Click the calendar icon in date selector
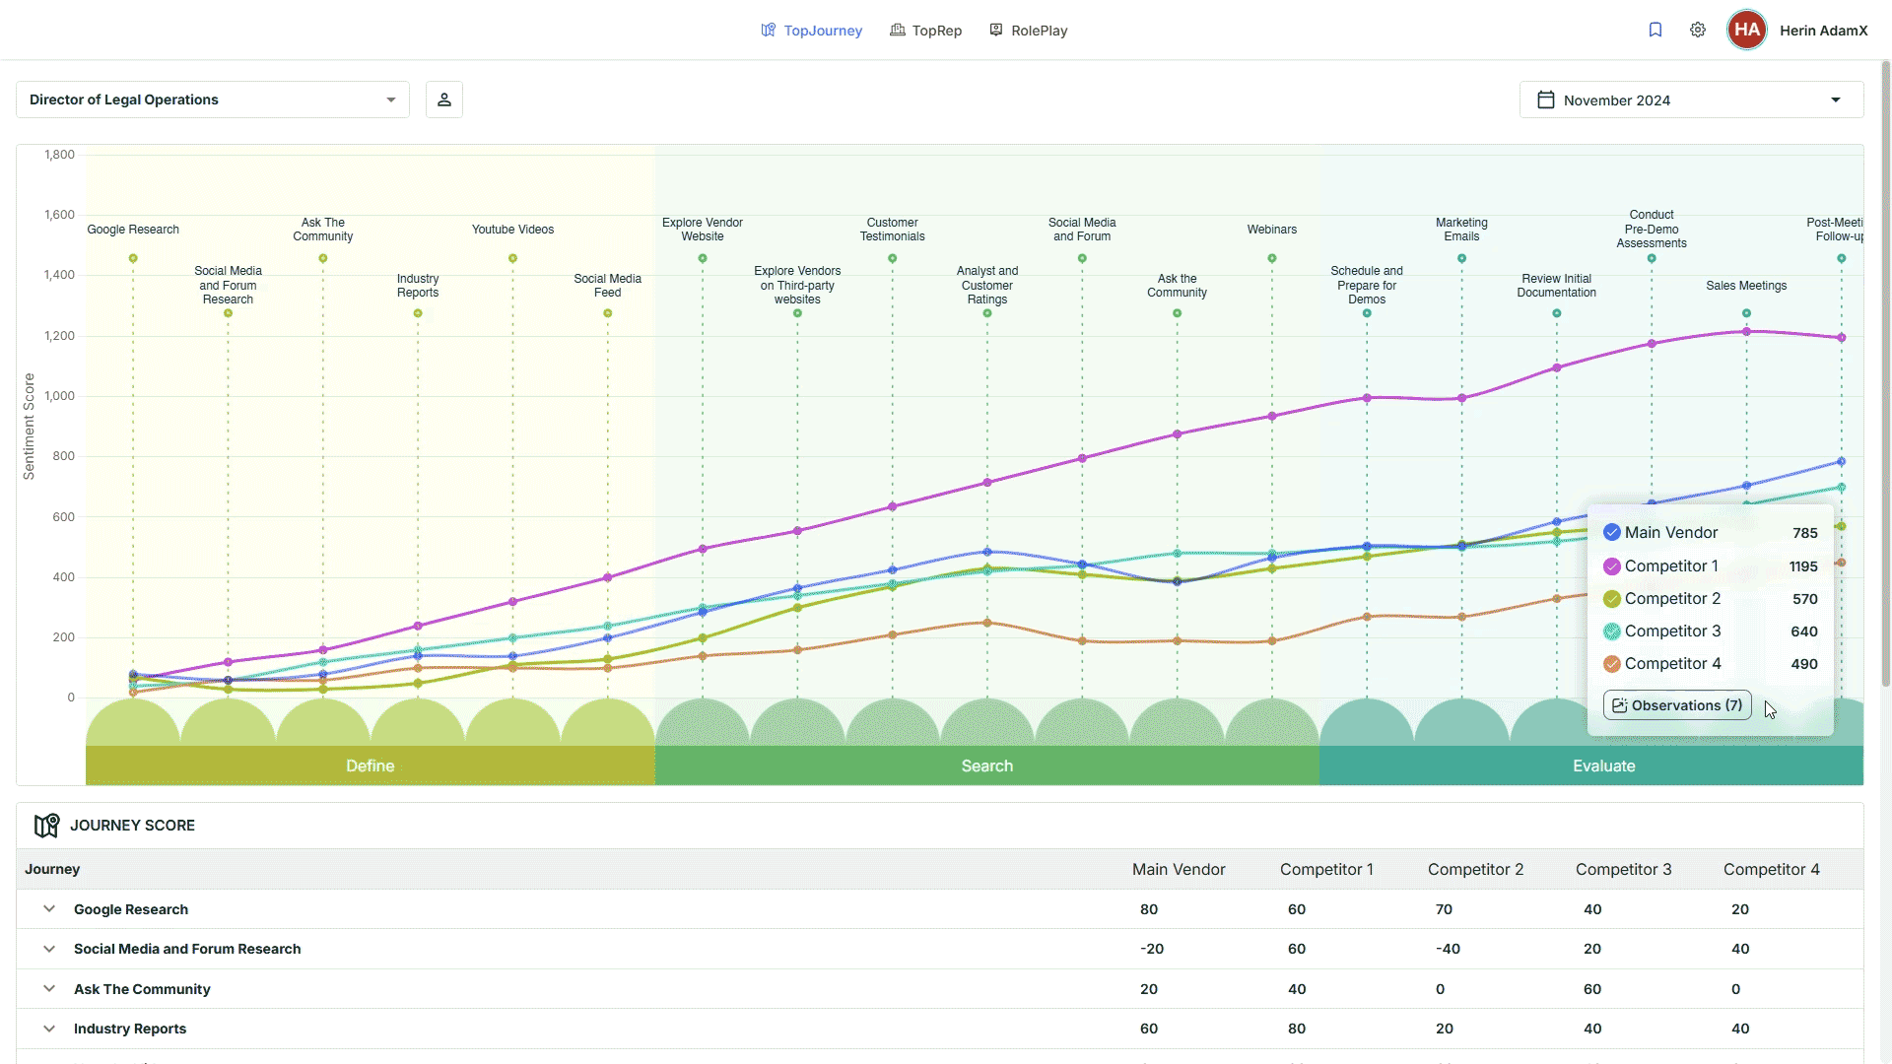1892x1064 pixels. coord(1546,100)
